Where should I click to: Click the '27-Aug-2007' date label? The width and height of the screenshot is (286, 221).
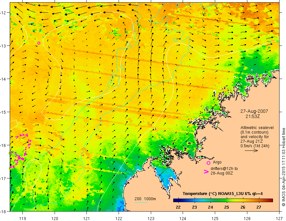(x=254, y=111)
